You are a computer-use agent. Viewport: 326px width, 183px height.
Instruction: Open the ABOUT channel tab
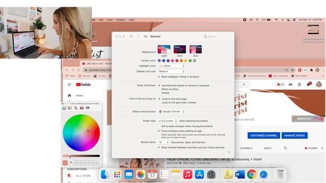pyautogui.click(x=267, y=148)
